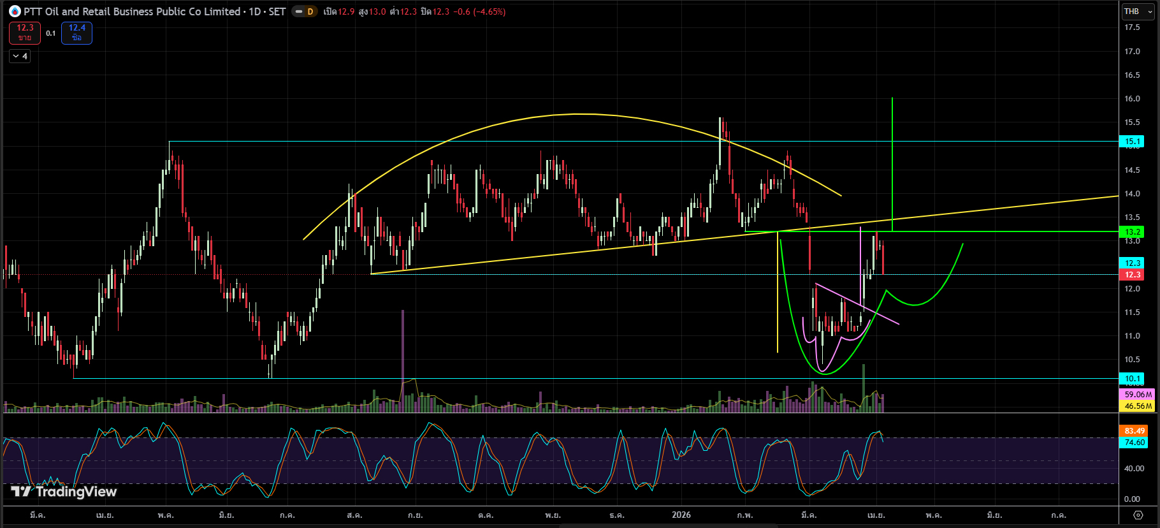This screenshot has height=528, width=1160.
Task: Click the ธ.ค. time axis label
Action: click(x=616, y=515)
